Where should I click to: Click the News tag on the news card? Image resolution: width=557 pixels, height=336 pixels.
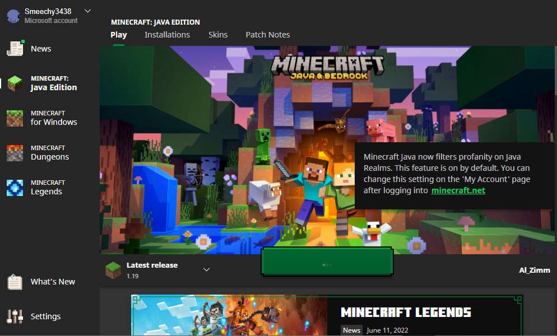[352, 330]
